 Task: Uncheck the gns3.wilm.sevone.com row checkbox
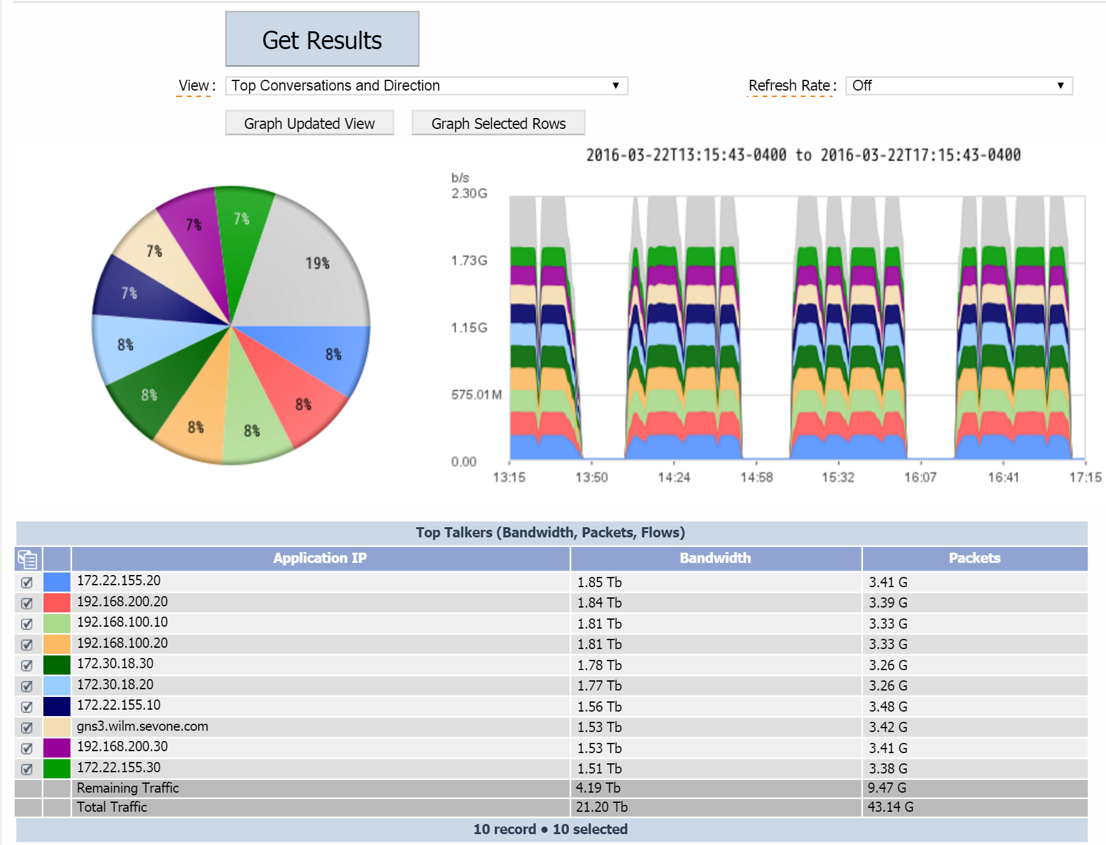pos(27,728)
